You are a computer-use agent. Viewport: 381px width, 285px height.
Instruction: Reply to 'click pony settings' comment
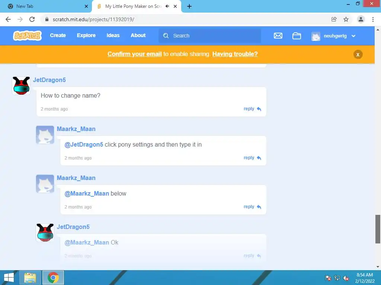pos(252,158)
